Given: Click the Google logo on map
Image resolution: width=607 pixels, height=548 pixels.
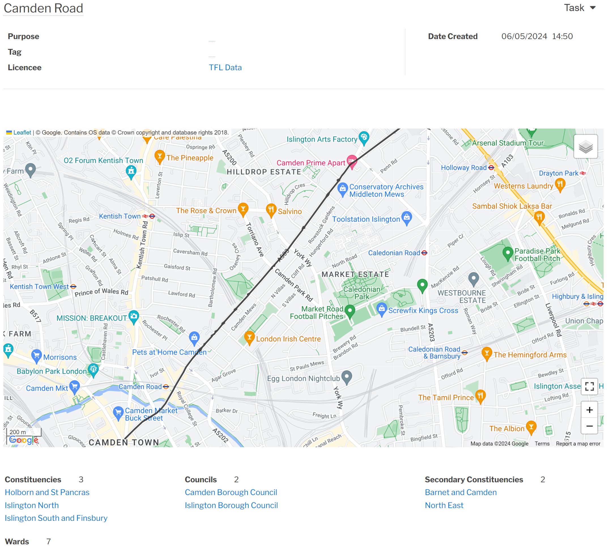Looking at the screenshot, I should tap(24, 440).
